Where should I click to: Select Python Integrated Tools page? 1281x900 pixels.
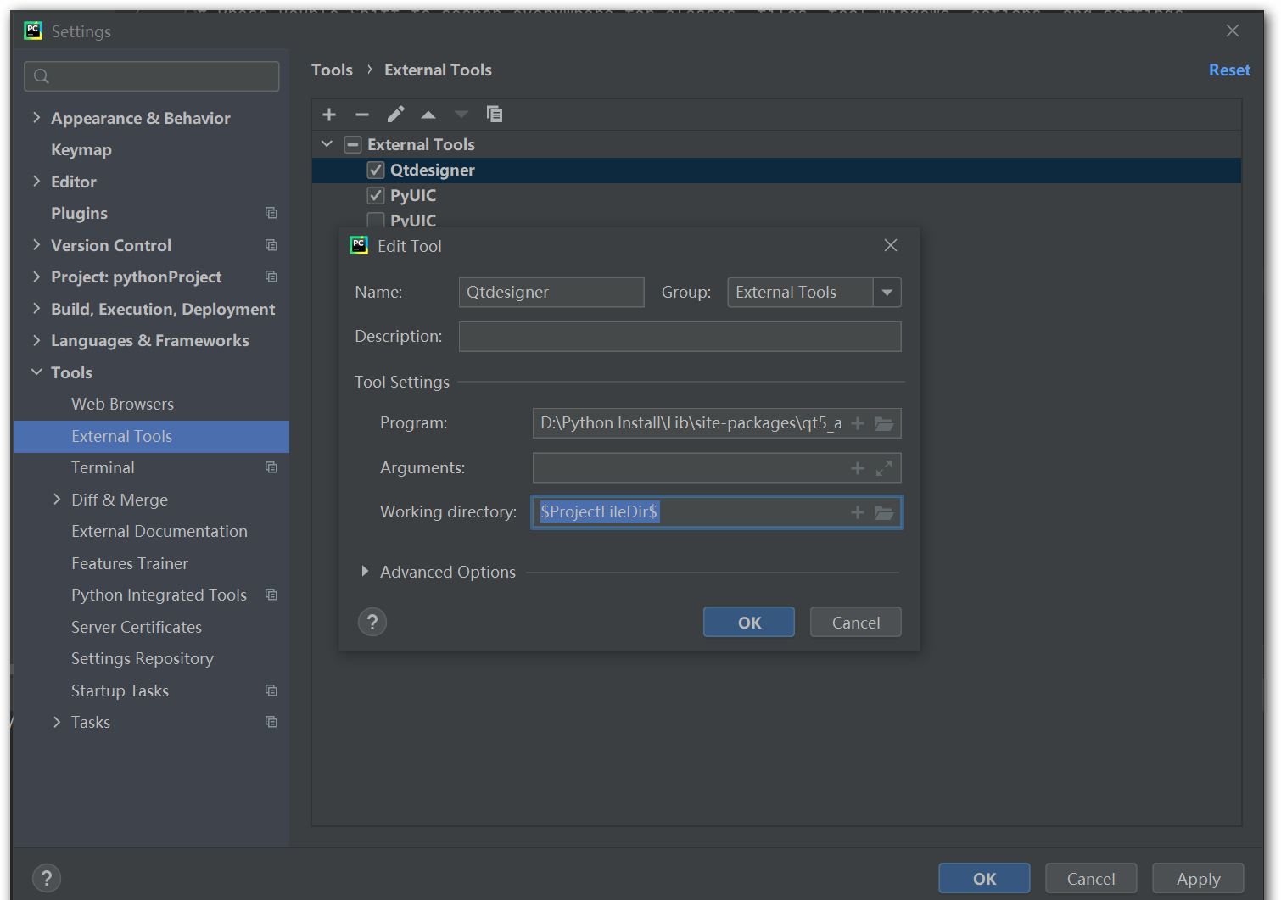point(159,595)
